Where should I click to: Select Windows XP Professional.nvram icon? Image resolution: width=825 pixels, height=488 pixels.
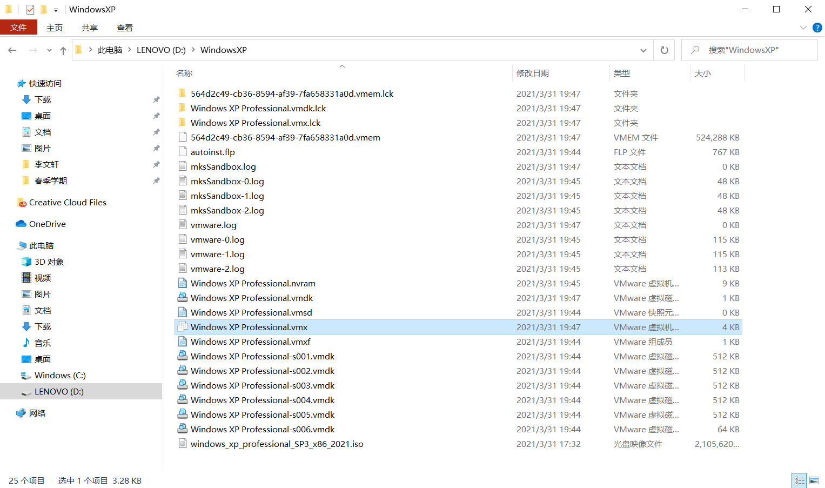point(183,283)
